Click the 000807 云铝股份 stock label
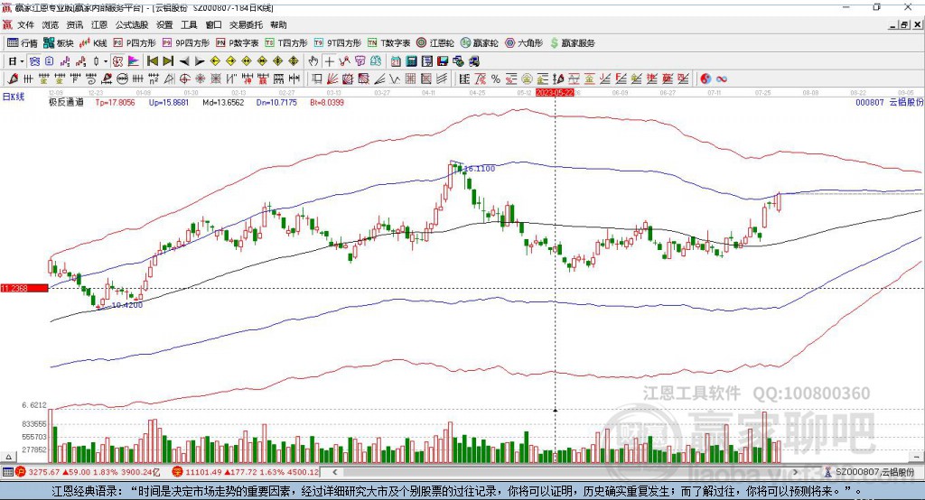This screenshot has width=925, height=500. (889, 102)
